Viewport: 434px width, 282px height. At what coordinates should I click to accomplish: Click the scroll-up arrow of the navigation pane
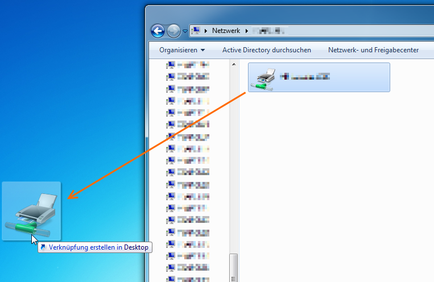click(233, 65)
